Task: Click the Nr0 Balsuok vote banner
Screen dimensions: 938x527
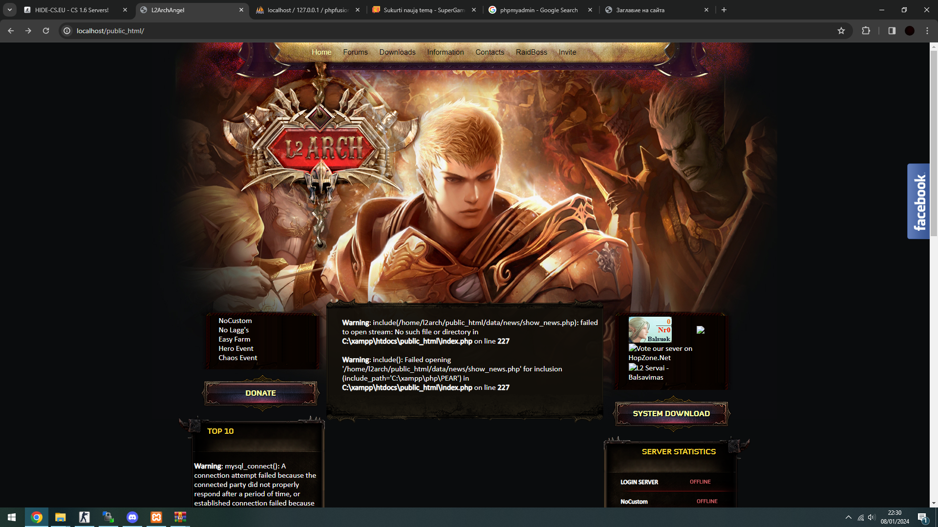Action: (x=650, y=329)
